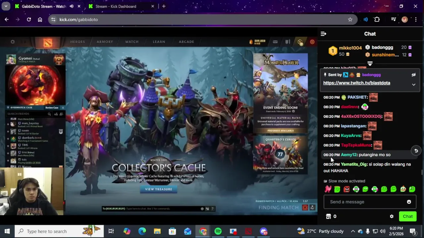Dismiss Overwatch Case banner X
The width and height of the screenshot is (424, 238).
coord(63,108)
